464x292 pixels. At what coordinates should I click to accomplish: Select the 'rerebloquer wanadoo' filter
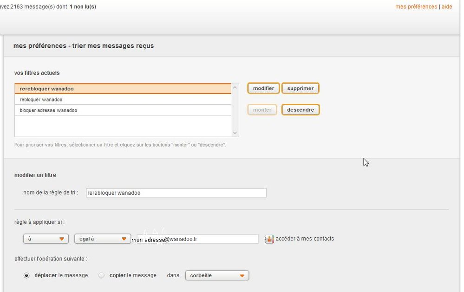point(123,89)
